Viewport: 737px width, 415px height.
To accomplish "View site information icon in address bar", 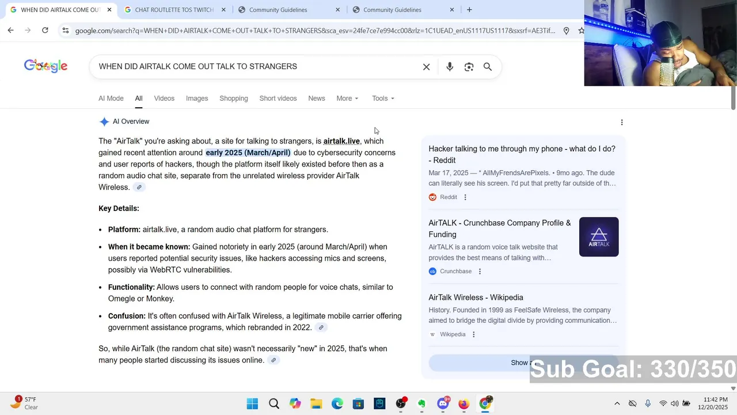I will pyautogui.click(x=66, y=31).
